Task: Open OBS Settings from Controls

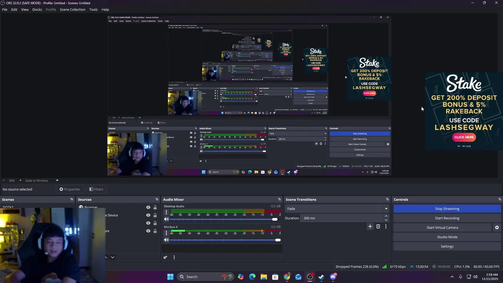Action: pos(447,246)
